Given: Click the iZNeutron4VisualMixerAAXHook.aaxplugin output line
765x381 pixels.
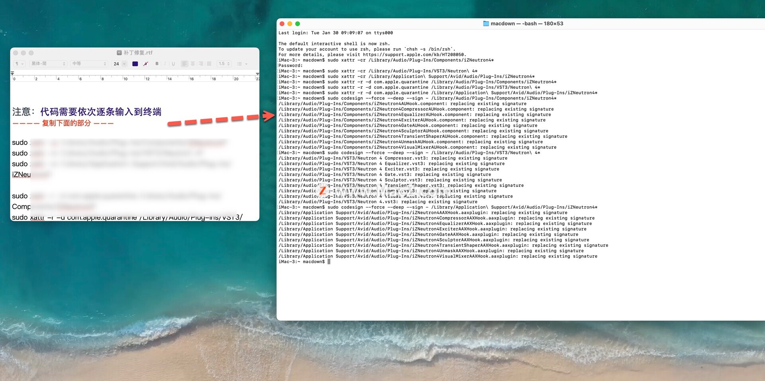Looking at the screenshot, I should pos(438,256).
